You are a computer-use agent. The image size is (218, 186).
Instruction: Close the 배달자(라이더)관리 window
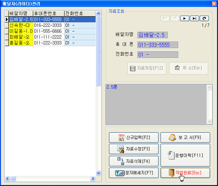pos(214,4)
